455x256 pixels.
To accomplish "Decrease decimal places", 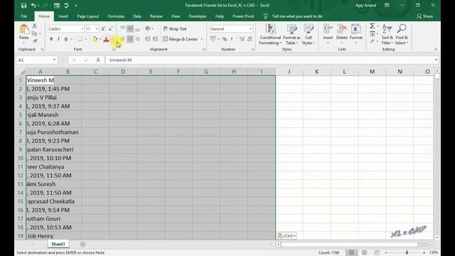I will [250, 39].
